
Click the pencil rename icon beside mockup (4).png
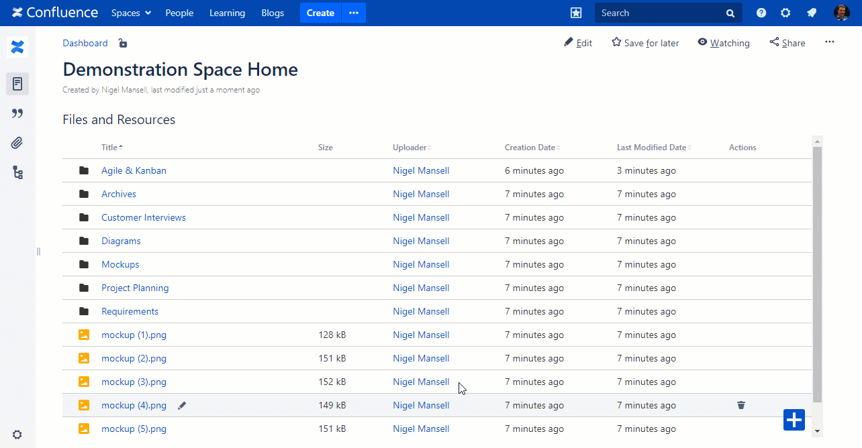pyautogui.click(x=182, y=405)
